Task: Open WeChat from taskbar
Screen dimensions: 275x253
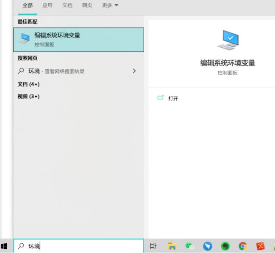Action: (190, 246)
